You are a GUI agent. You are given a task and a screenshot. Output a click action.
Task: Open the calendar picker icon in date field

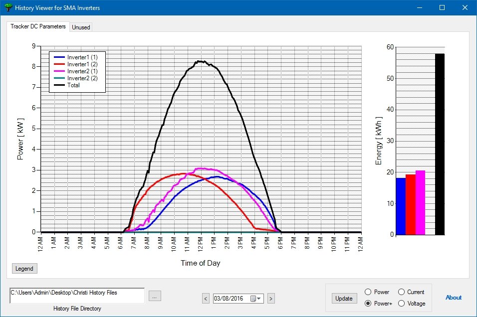click(253, 299)
